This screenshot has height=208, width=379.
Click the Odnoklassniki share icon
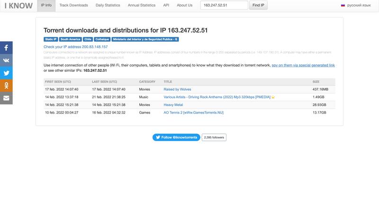click(x=6, y=86)
